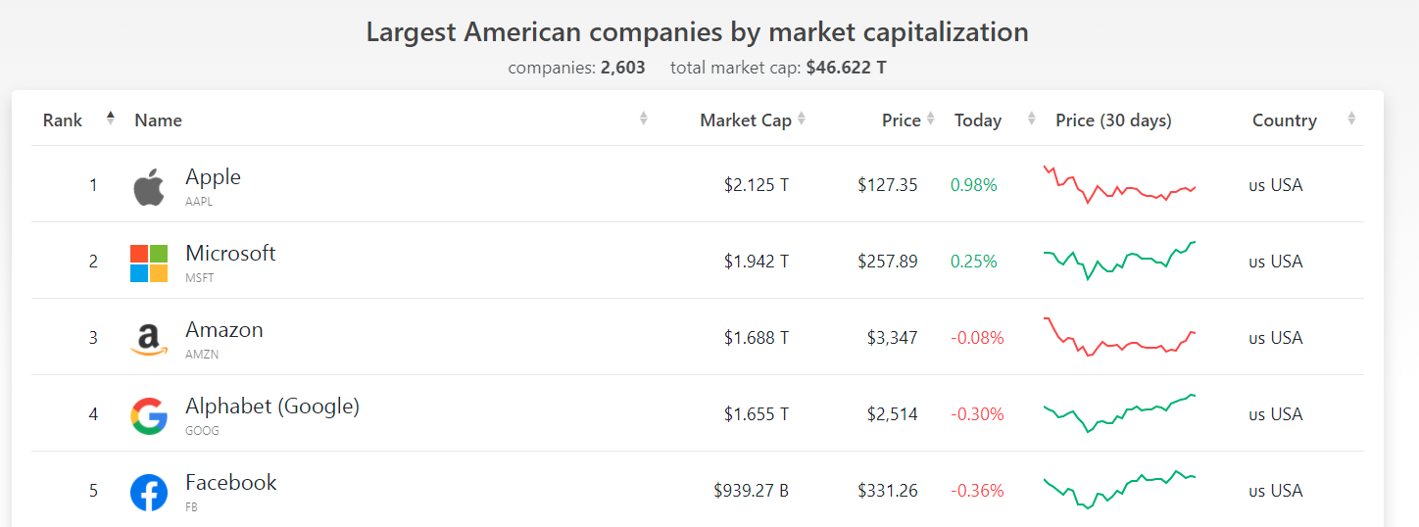
Task: Sort table by Rank arrows
Action: coord(111,120)
